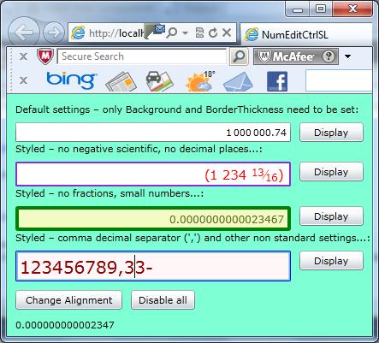Open the mail envelope icon on Bing bar
This screenshot has width=379, height=343.
tap(238, 82)
